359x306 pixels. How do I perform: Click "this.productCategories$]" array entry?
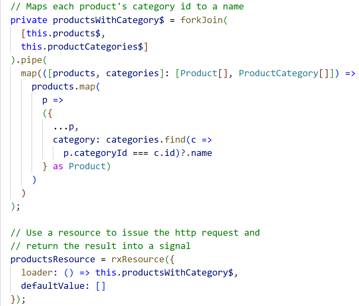[x=85, y=47]
